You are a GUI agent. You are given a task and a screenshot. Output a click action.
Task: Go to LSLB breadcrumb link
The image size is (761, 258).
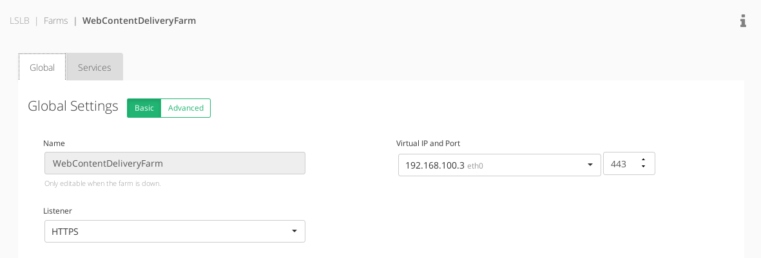point(19,21)
